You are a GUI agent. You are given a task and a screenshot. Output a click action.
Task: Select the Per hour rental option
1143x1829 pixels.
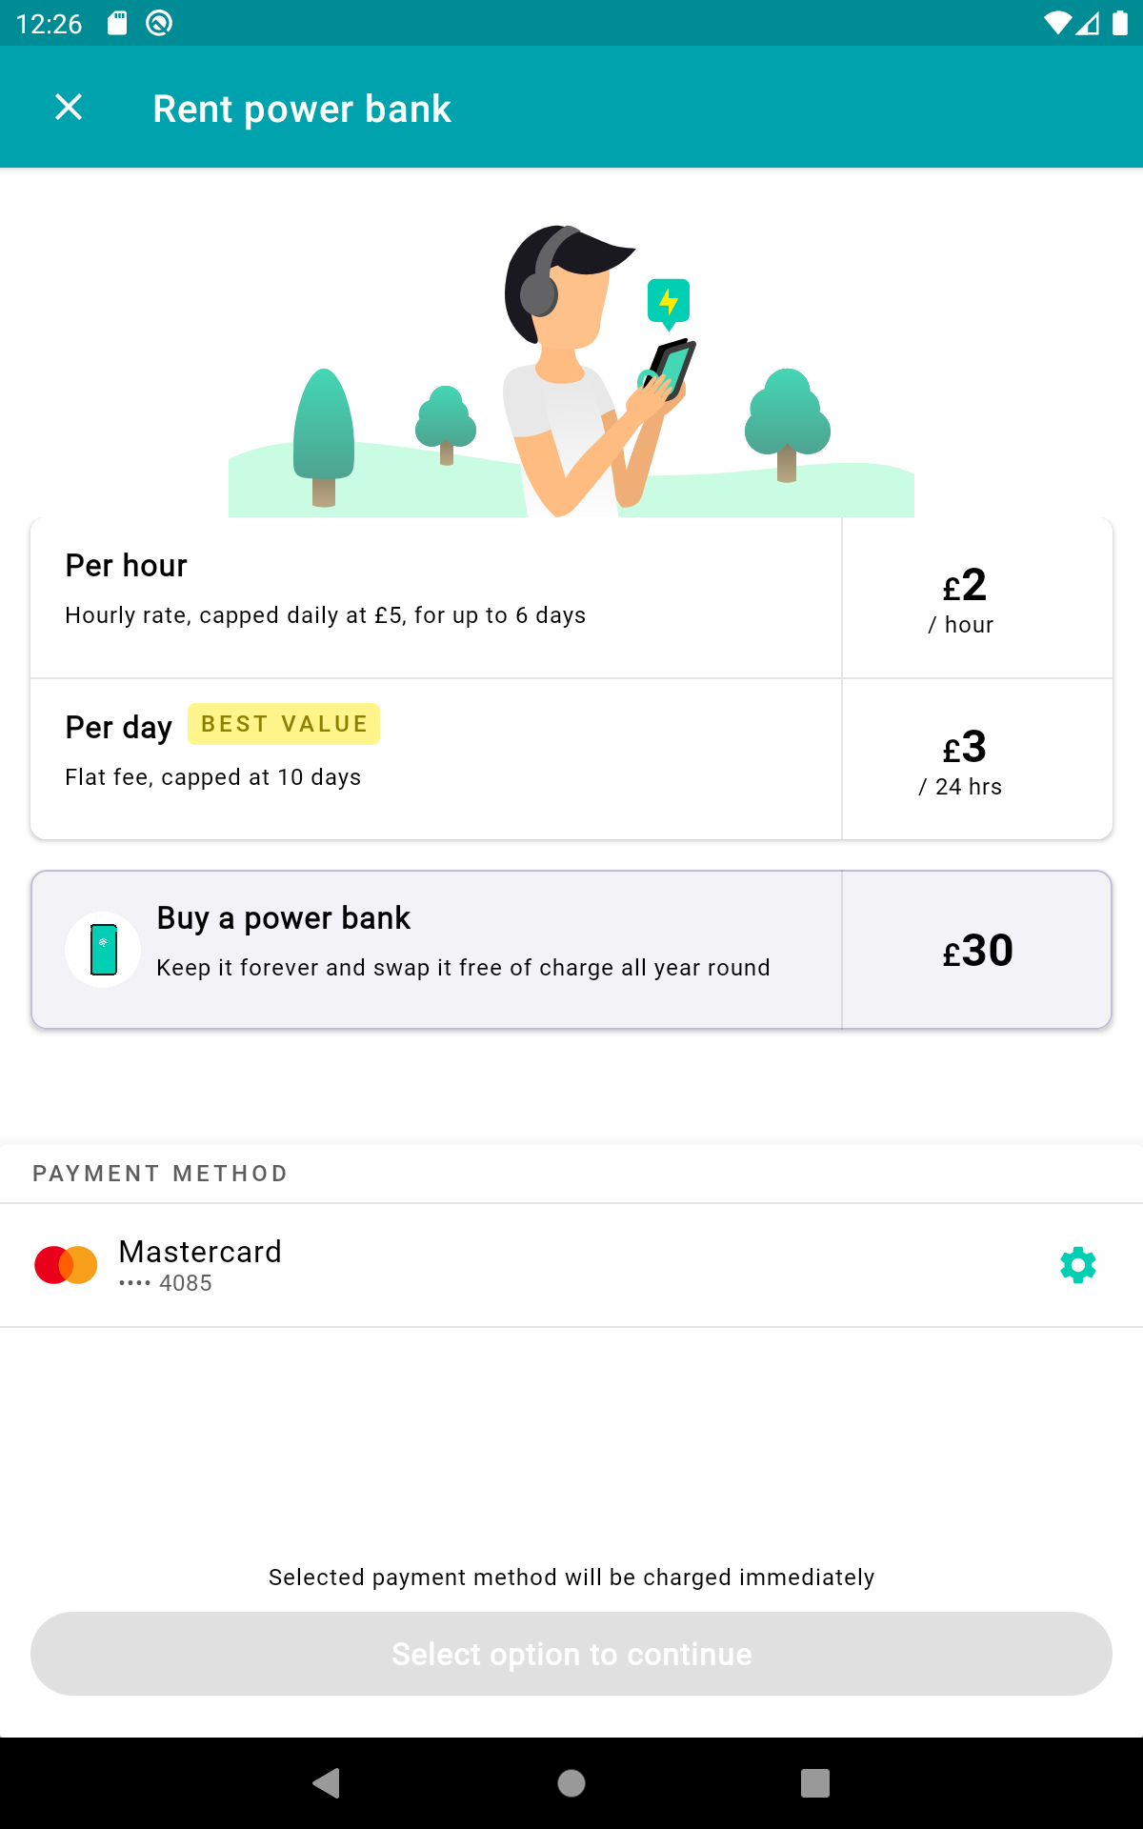[436, 597]
